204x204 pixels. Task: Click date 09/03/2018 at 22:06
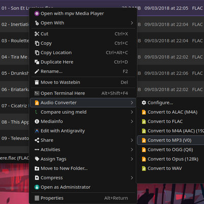[x=166, y=73]
